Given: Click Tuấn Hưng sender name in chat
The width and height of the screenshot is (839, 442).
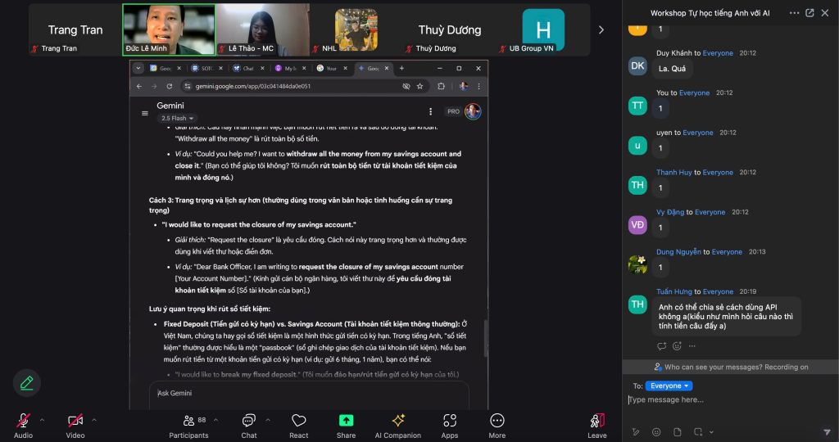Looking at the screenshot, I should tap(674, 291).
